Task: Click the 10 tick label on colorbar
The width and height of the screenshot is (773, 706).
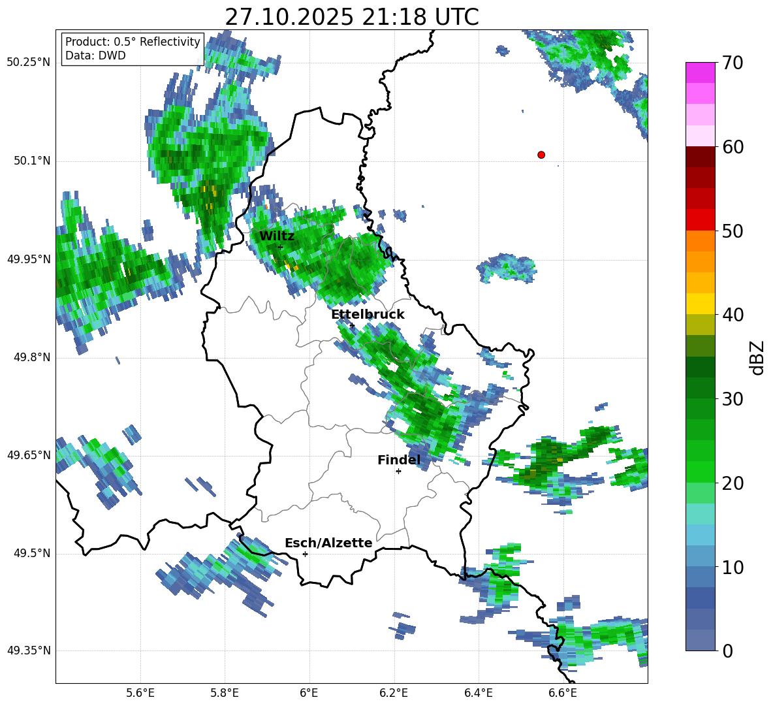Action: coord(733,567)
